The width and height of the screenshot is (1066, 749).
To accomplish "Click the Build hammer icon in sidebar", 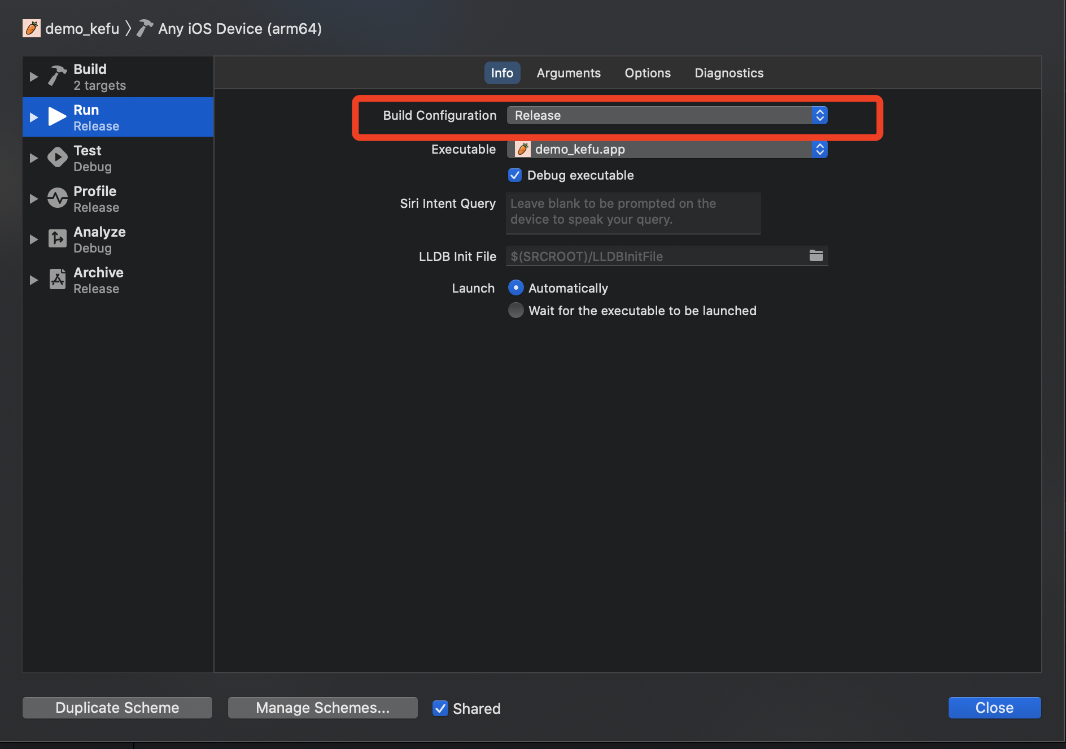I will (x=57, y=76).
